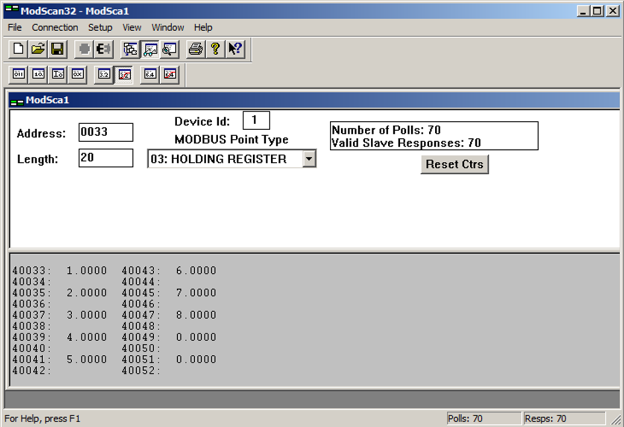The width and height of the screenshot is (624, 427).
Task: Click the About Help question mark icon
Action: [x=214, y=49]
